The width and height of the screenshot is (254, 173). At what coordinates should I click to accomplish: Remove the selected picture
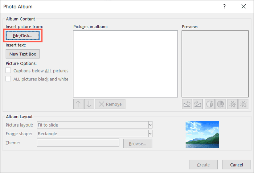(110, 104)
